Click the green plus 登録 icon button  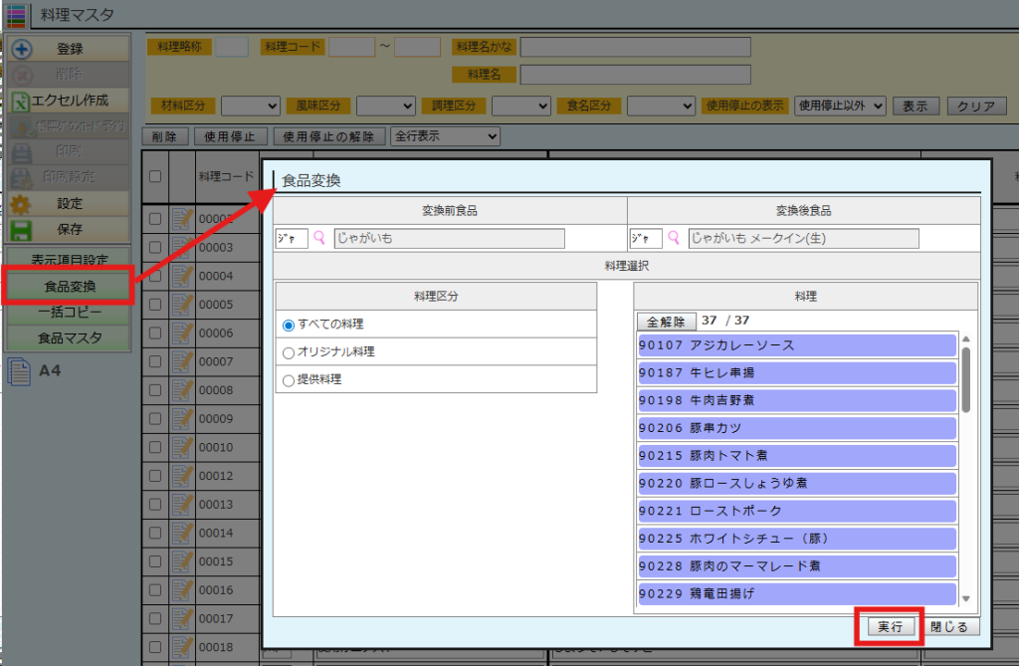(22, 49)
